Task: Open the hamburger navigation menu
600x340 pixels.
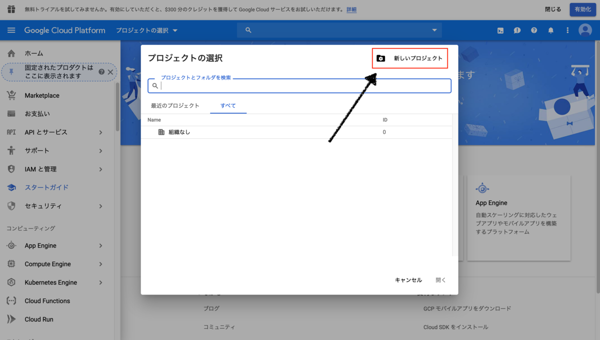Action: coord(11,30)
